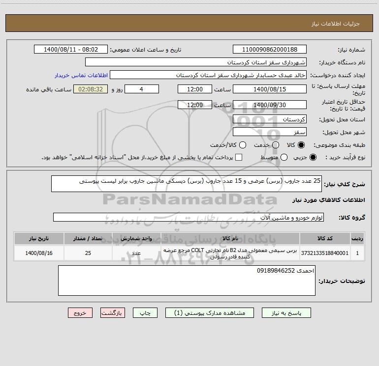Click the اطلاعات کالاهای مورد نیاز heading
This screenshot has width=379, height=366.
[x=328, y=200]
